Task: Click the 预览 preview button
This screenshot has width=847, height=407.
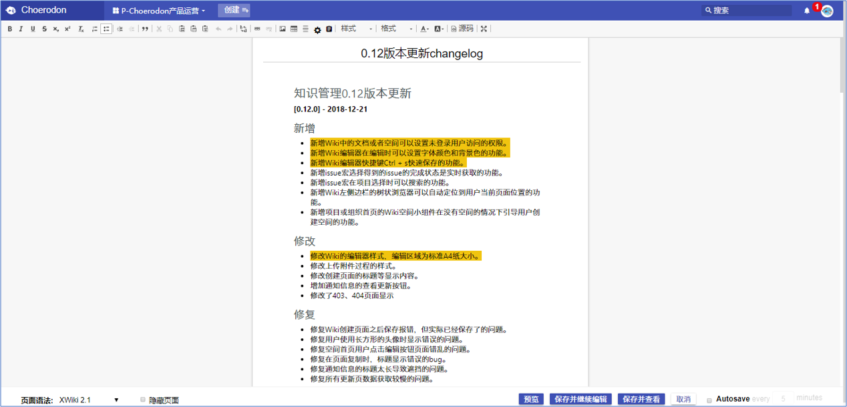Action: (x=532, y=399)
